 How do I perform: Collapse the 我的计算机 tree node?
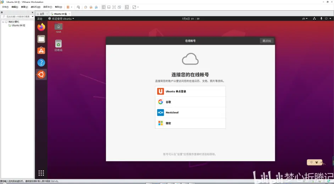3,22
